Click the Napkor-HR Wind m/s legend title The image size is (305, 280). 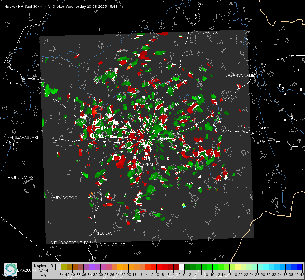click(x=43, y=271)
